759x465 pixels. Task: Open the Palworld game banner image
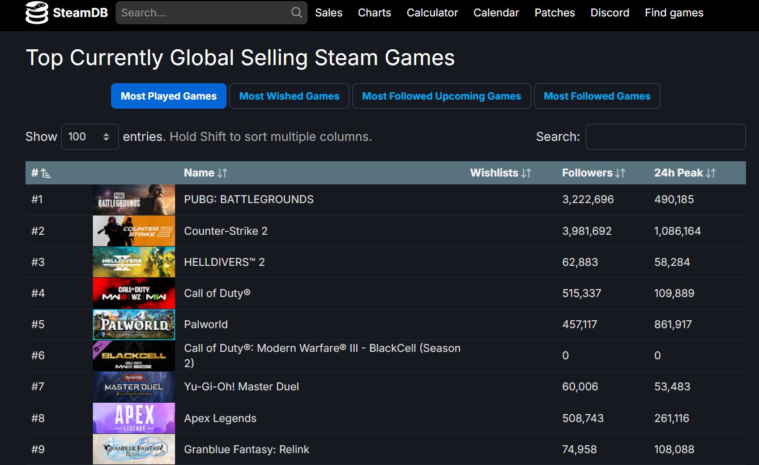[134, 324]
